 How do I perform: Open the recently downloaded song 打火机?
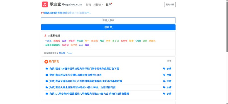(x=62, y=53)
